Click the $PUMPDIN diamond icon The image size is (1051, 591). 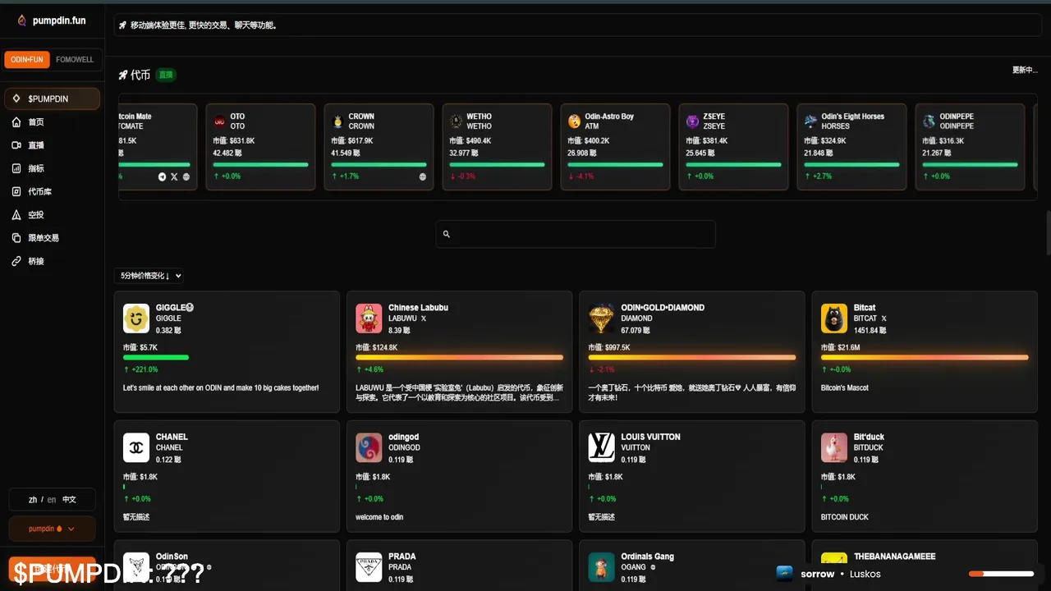[x=16, y=98]
